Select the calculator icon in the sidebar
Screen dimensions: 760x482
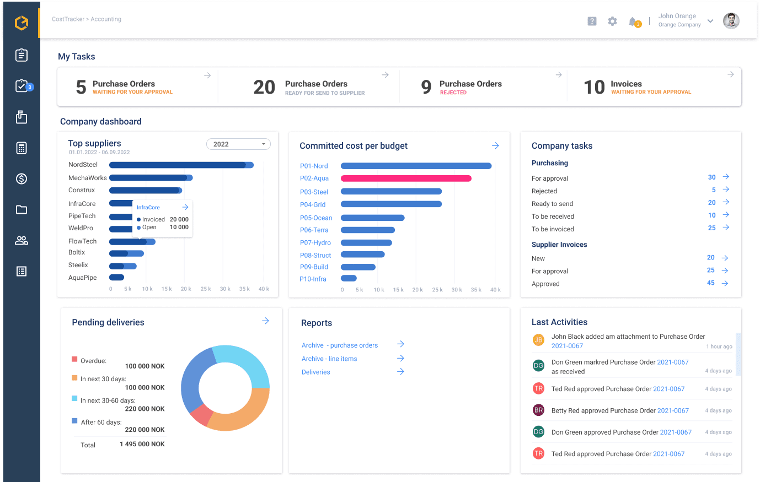coord(21,148)
